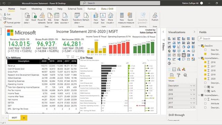The image size is (222, 125).
Task: Collapse the DescDim table
Action: pos(199,45)
